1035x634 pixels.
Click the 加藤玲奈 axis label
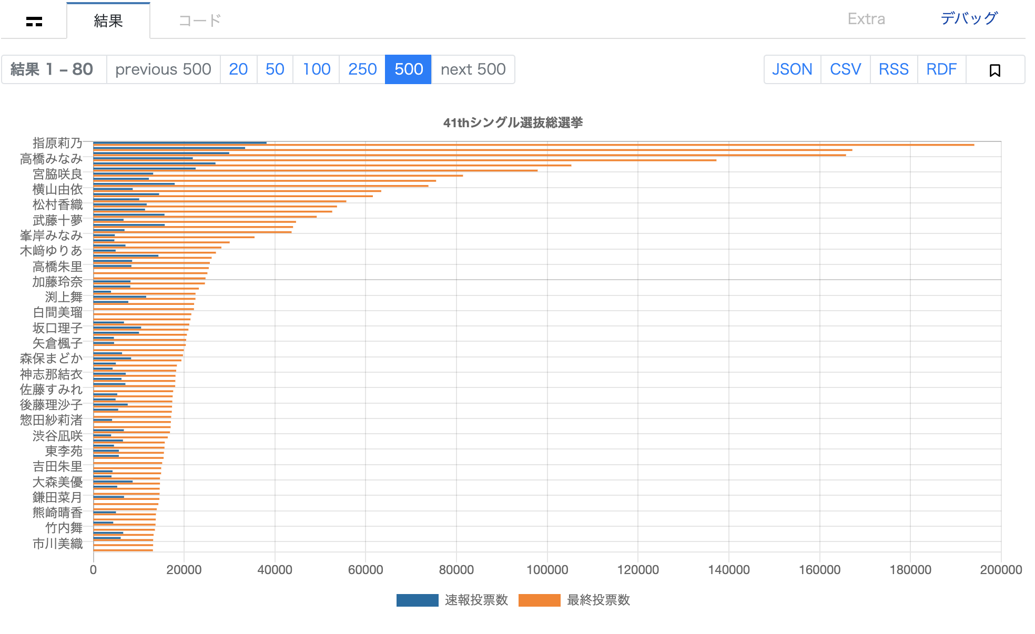[58, 282]
